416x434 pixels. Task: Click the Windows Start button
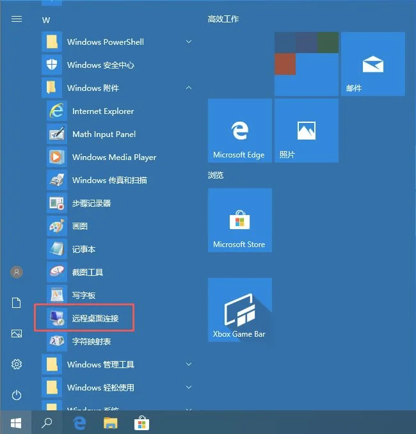[16, 423]
